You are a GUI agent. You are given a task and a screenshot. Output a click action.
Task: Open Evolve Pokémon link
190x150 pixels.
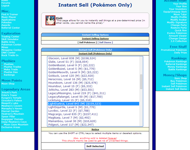tap(177, 33)
